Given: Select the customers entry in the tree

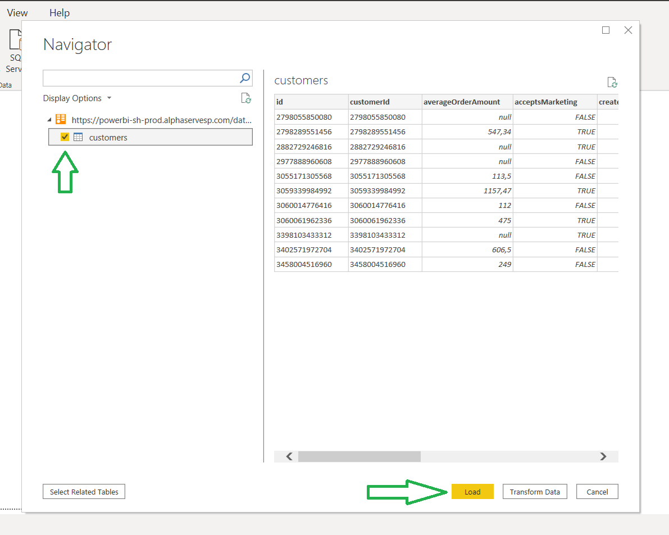Looking at the screenshot, I should (x=108, y=137).
